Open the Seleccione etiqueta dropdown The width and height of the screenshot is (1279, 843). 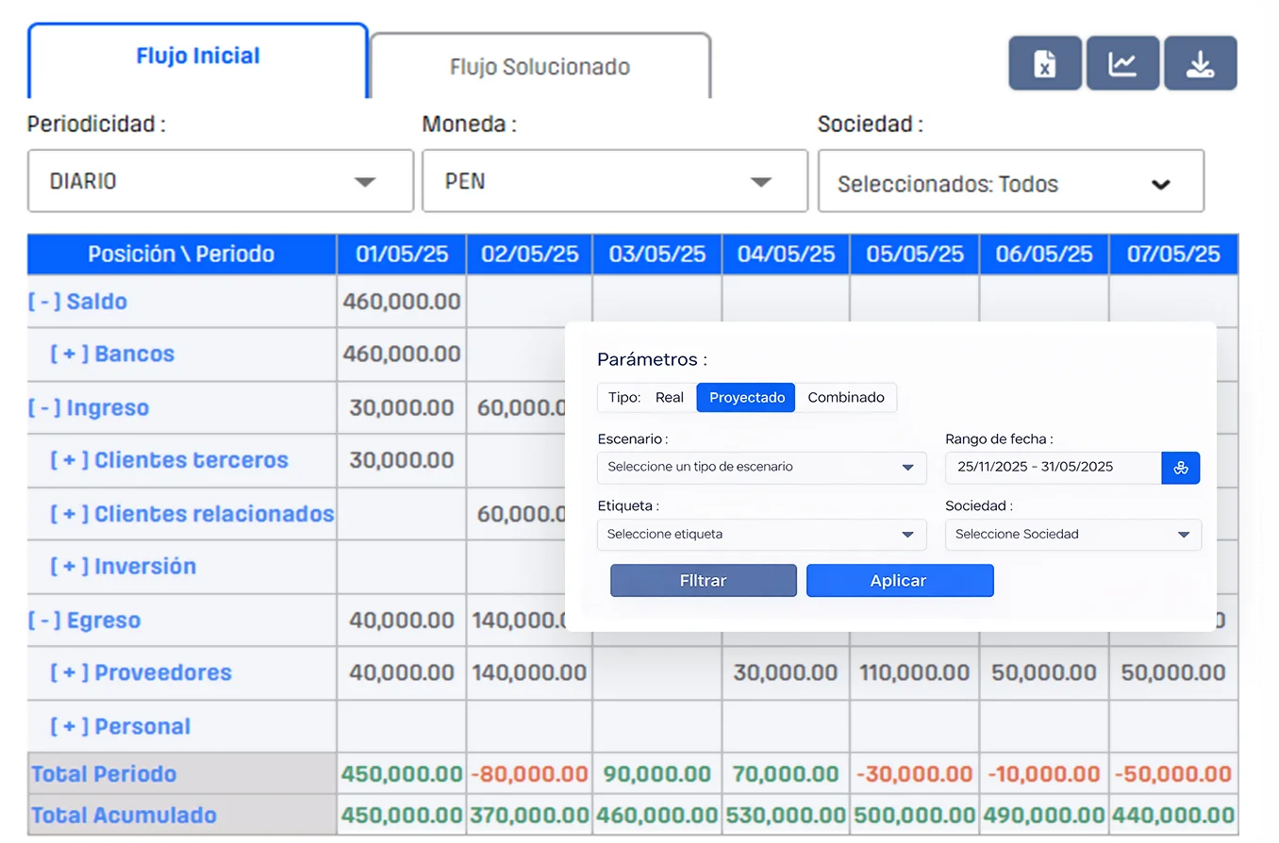pos(761,535)
